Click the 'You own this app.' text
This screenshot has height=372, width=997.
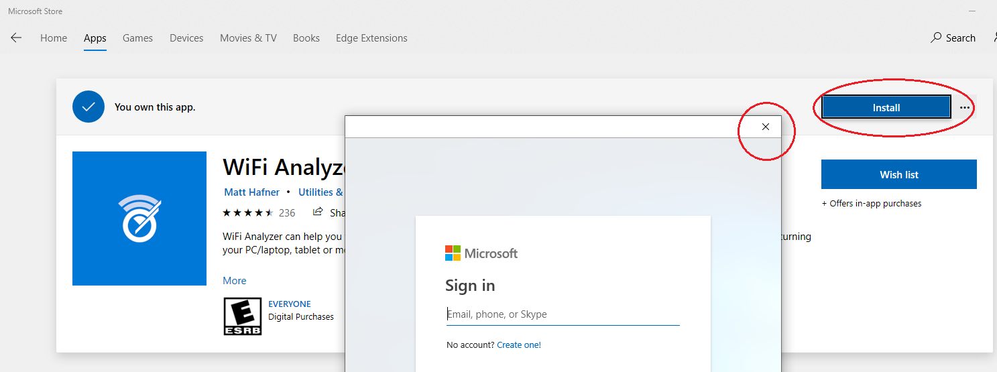pyautogui.click(x=155, y=107)
